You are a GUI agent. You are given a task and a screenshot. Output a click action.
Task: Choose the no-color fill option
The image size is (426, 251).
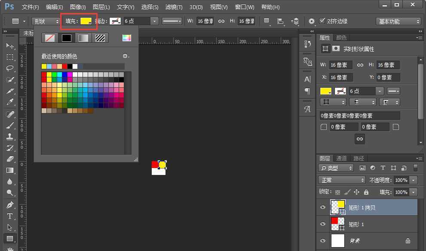[50, 38]
